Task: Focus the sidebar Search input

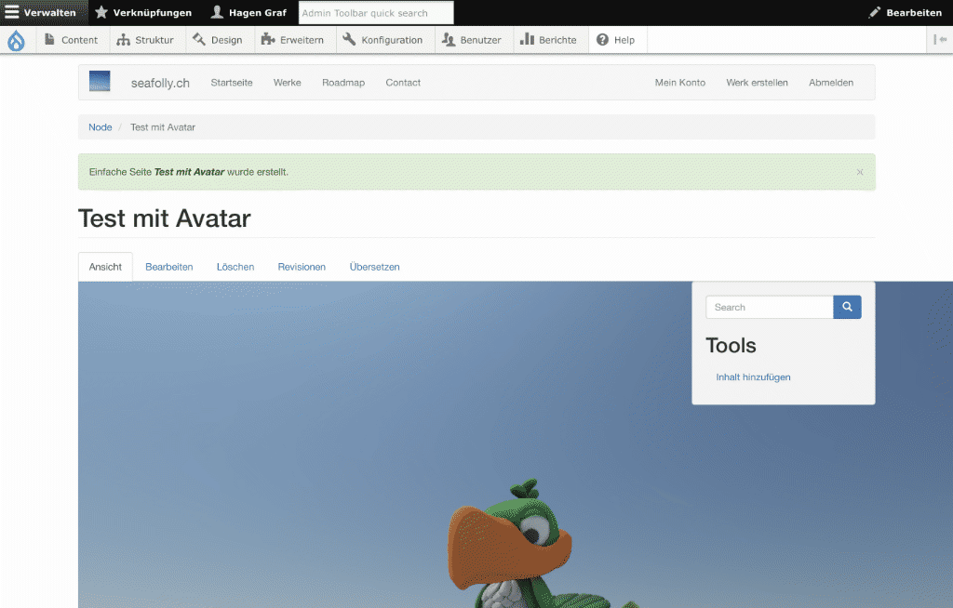Action: point(770,308)
